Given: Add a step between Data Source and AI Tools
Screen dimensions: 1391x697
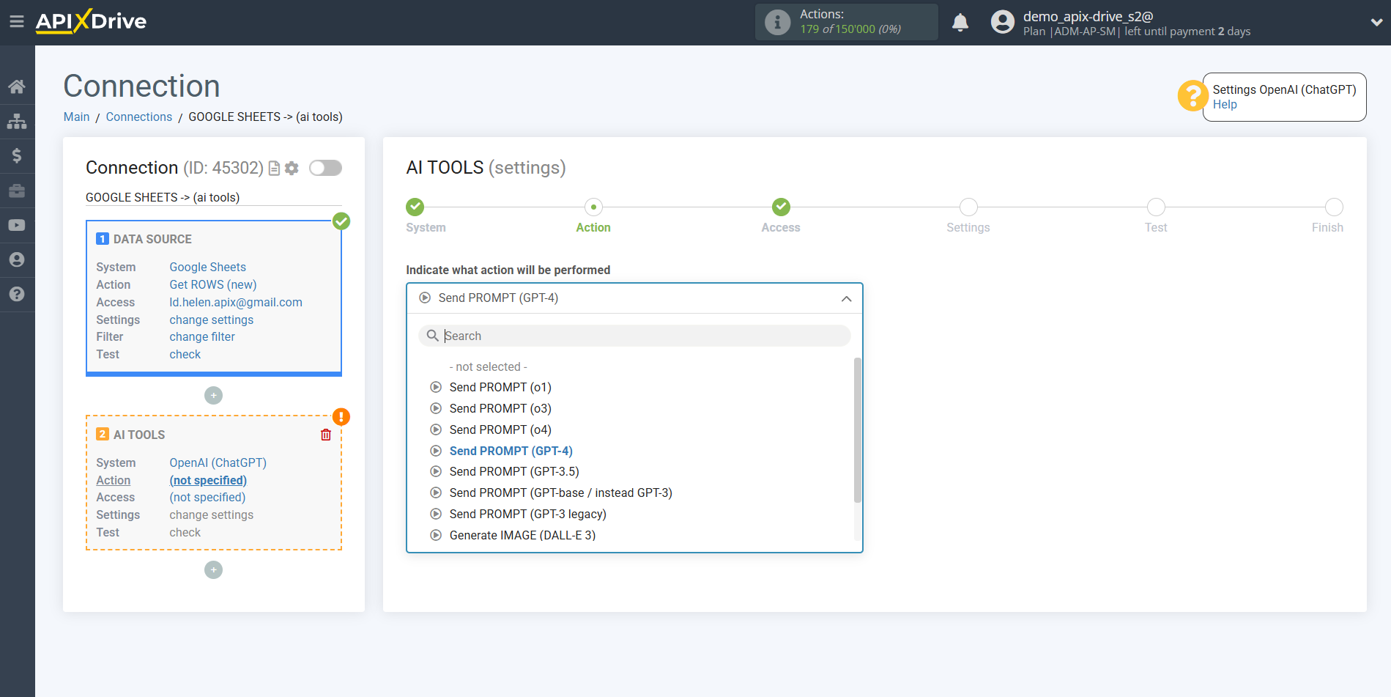Looking at the screenshot, I should [213, 396].
